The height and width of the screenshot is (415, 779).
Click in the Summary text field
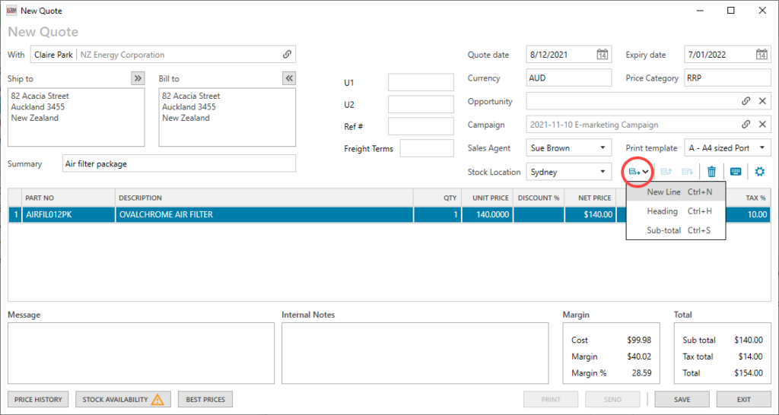click(179, 163)
